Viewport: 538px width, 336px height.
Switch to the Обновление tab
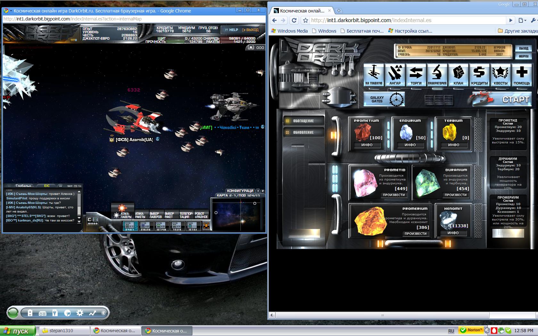(x=303, y=132)
